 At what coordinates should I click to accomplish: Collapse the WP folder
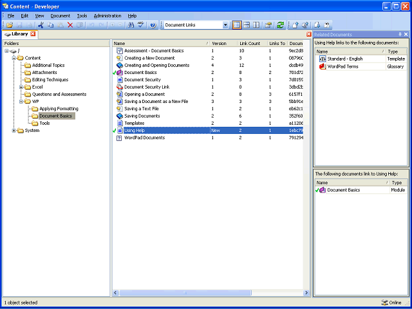(x=21, y=102)
